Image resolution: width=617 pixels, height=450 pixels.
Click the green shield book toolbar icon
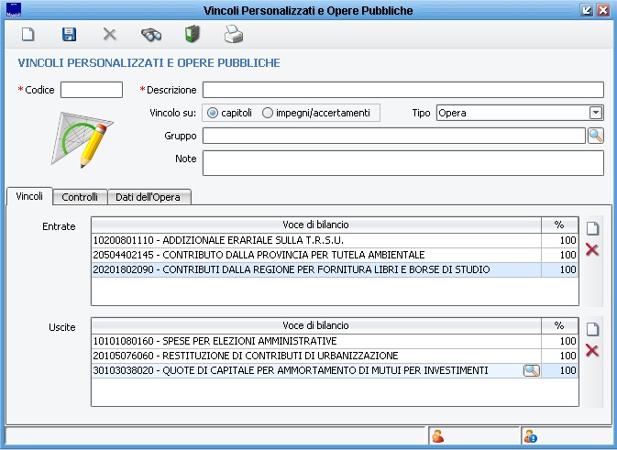[192, 35]
